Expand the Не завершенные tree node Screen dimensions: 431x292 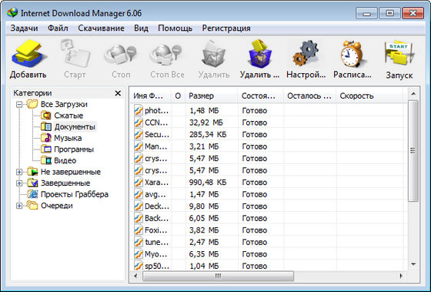coord(19,172)
